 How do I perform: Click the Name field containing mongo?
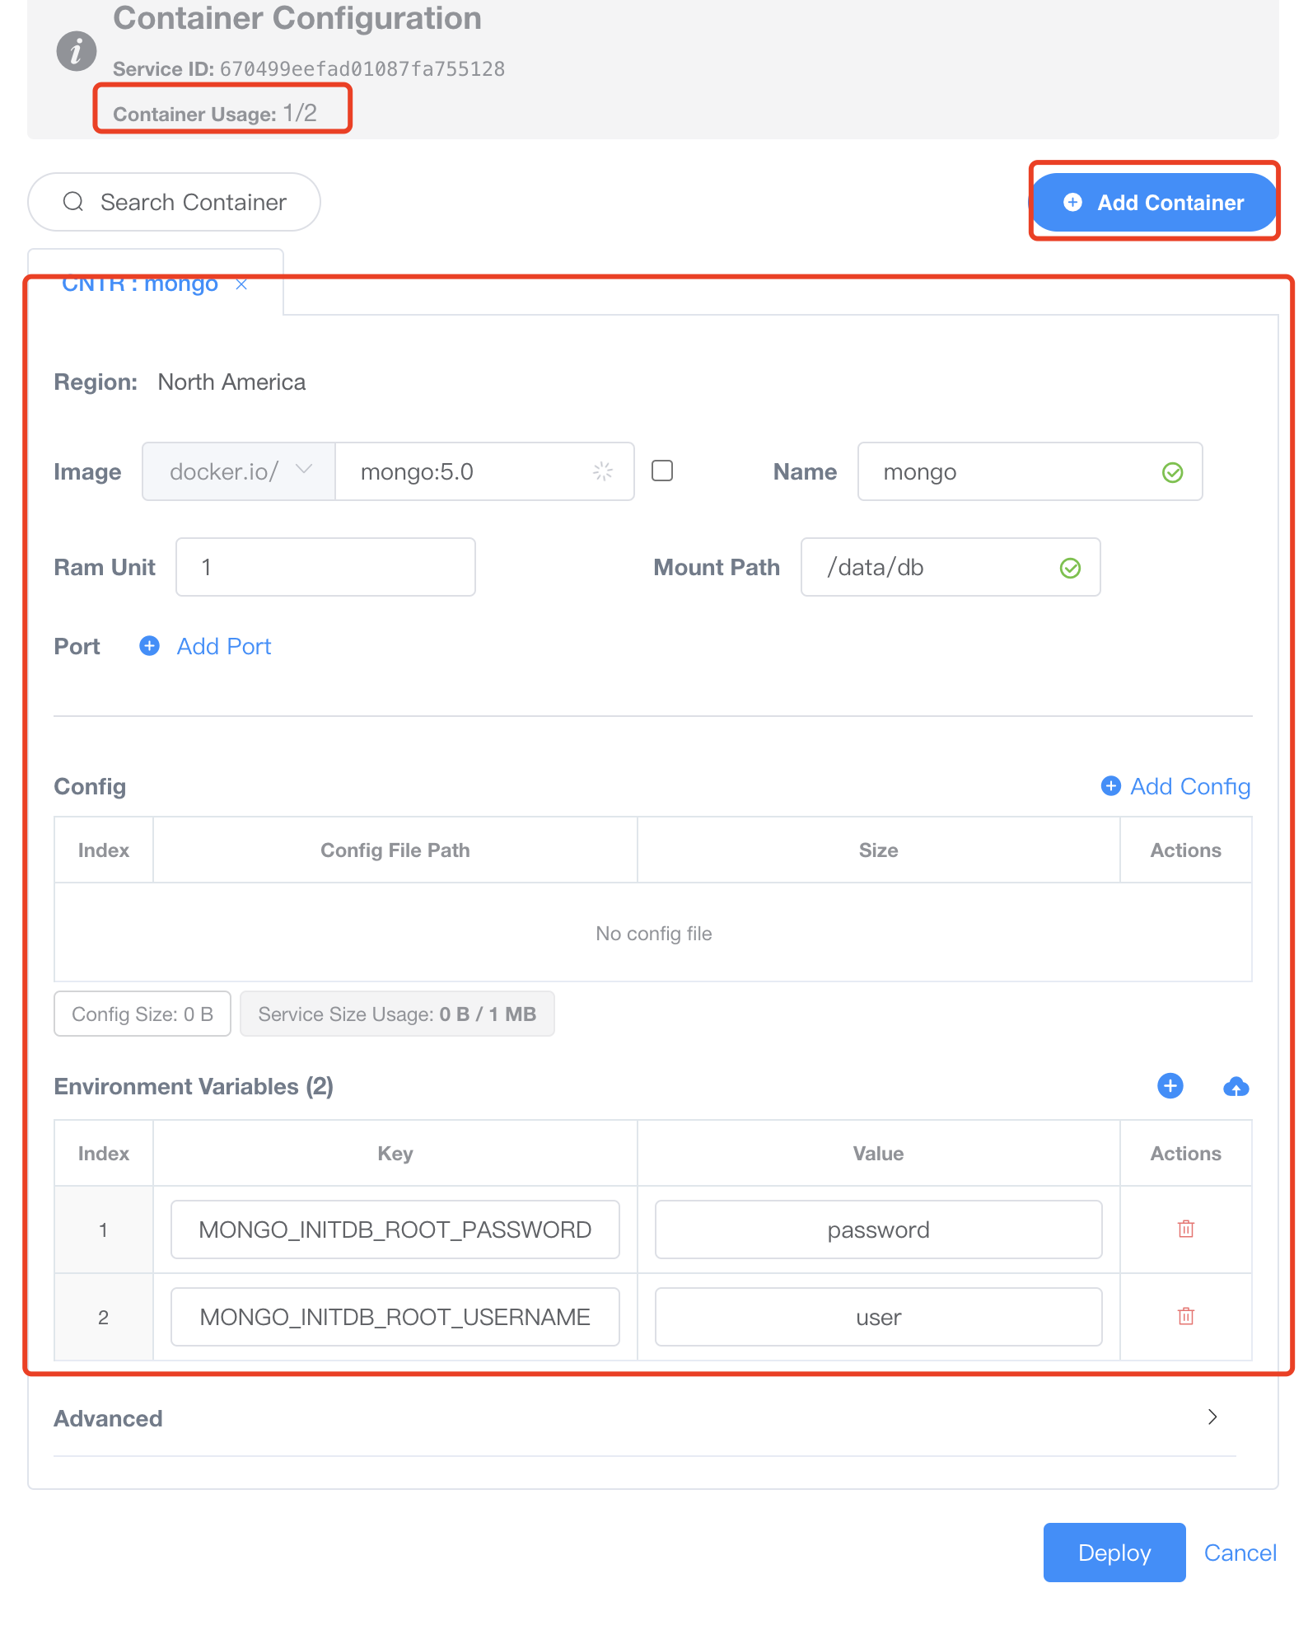[x=1030, y=471]
